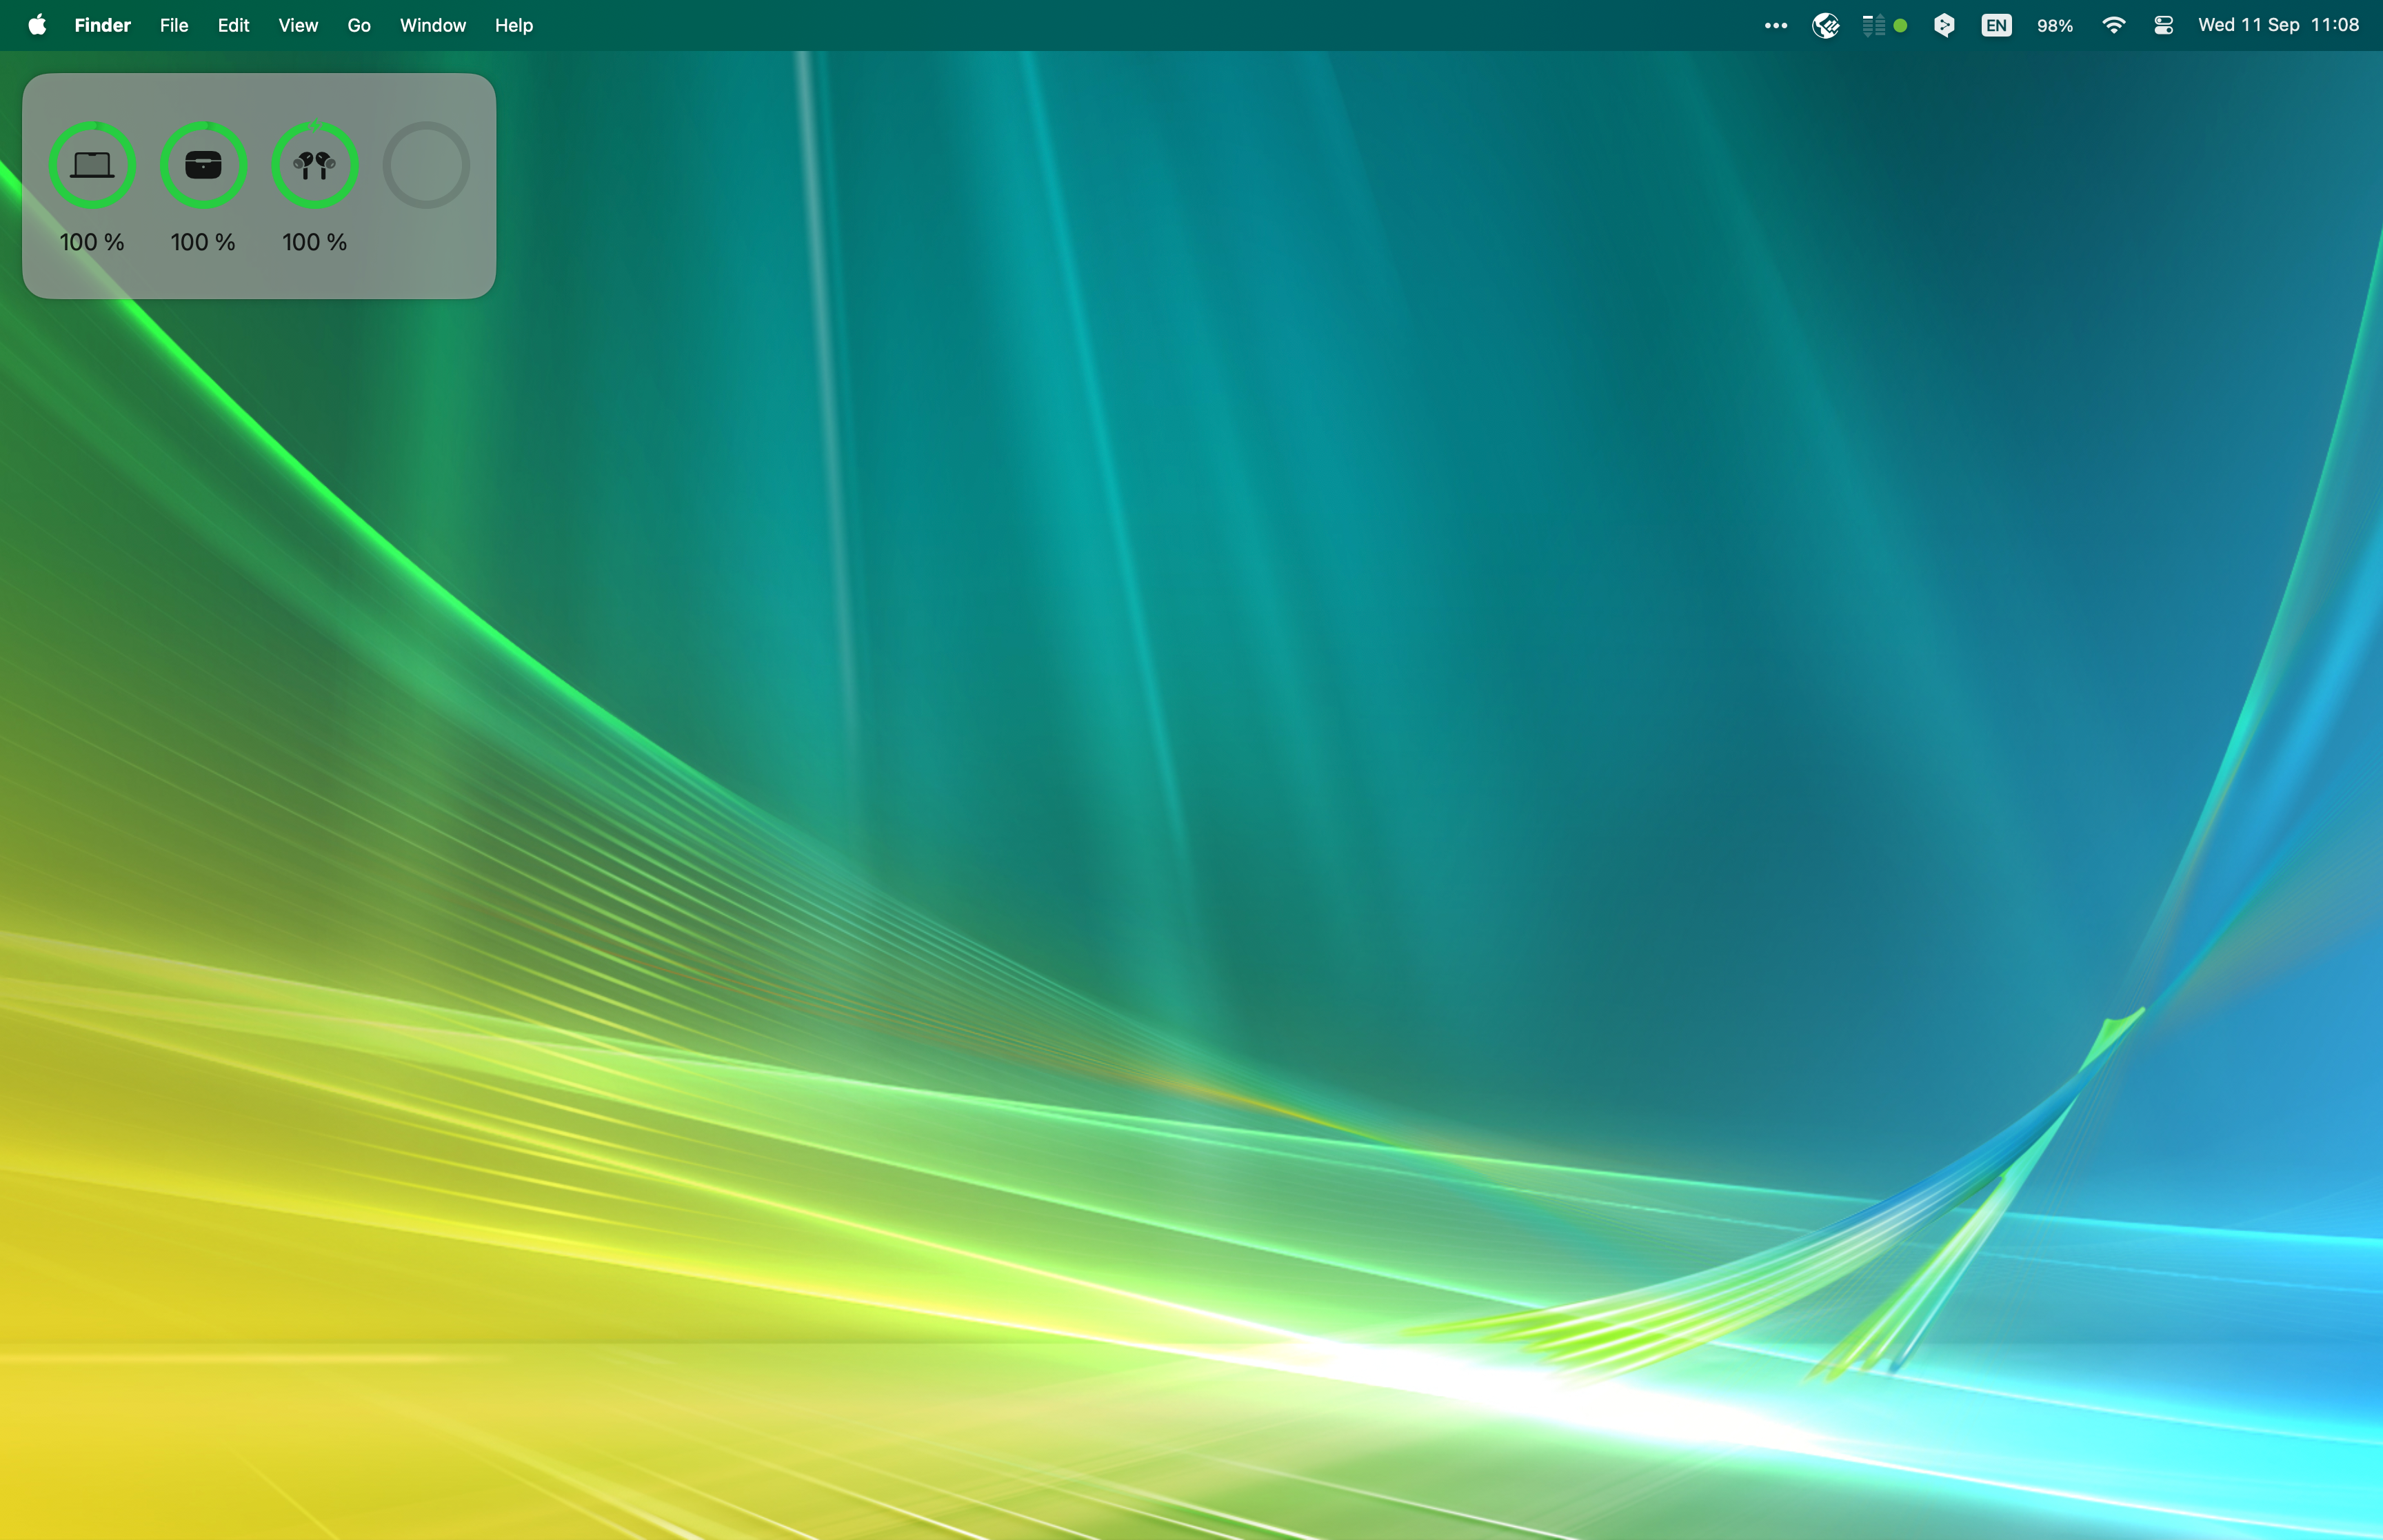This screenshot has height=1540, width=2383.
Task: Click the three-dots overflow menu bar icon
Action: 1775,26
